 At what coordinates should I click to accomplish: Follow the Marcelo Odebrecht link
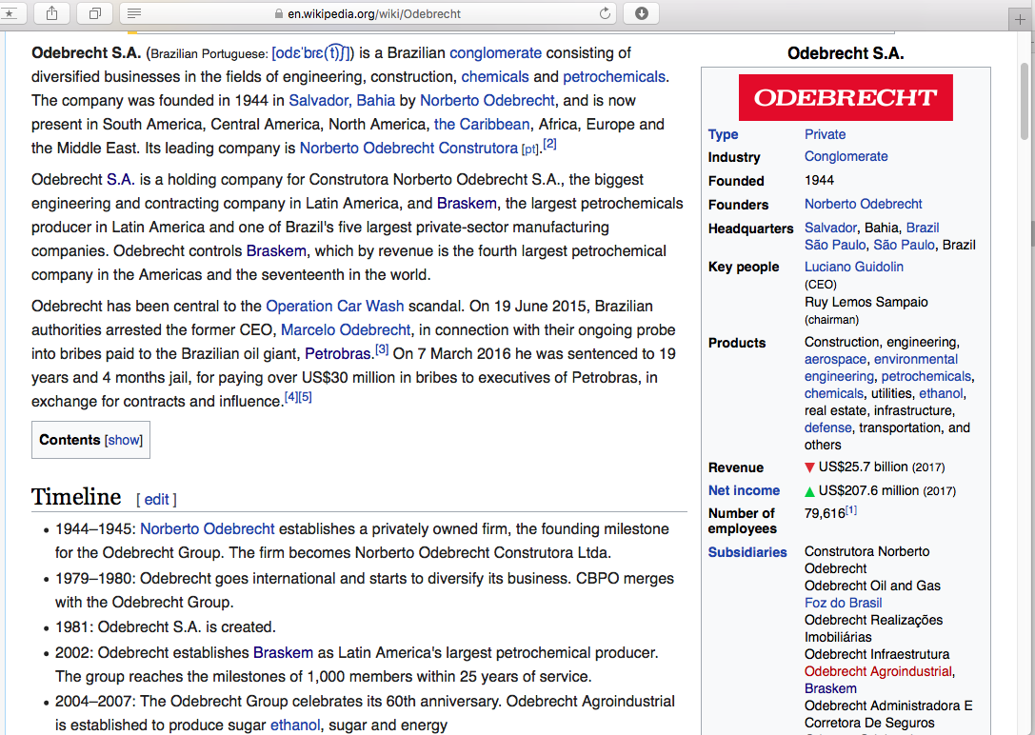(346, 329)
